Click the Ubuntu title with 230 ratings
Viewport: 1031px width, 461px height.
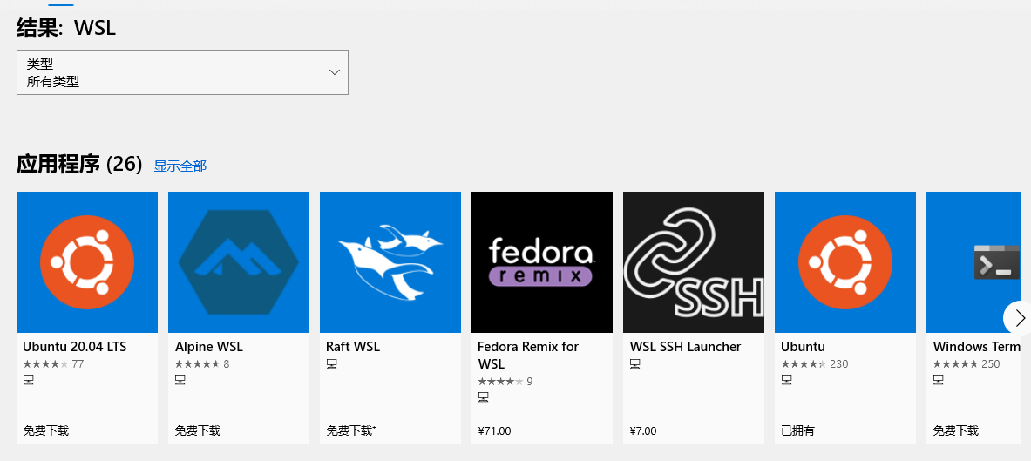803,347
